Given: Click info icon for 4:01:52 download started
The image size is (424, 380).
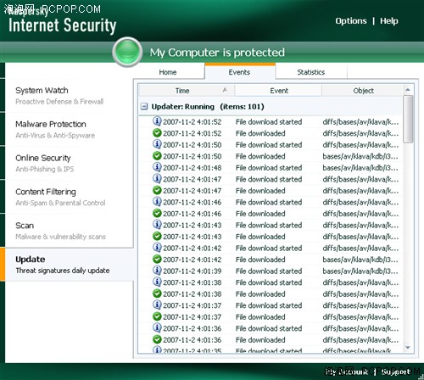Looking at the screenshot, I should 157,121.
